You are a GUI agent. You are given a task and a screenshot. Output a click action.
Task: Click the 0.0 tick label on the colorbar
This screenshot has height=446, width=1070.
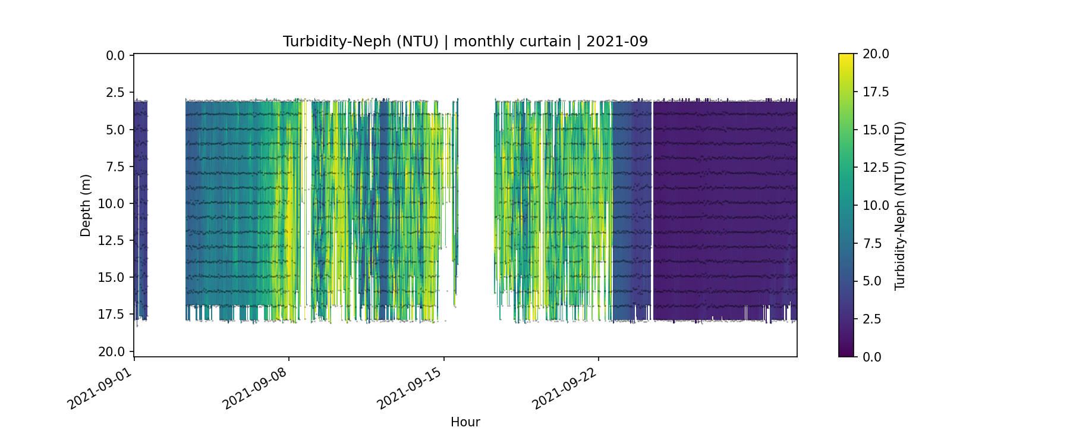click(872, 357)
